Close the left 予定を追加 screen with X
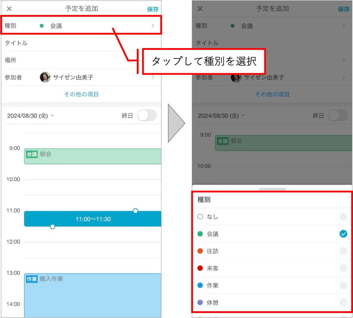353x318 pixels. coord(9,9)
